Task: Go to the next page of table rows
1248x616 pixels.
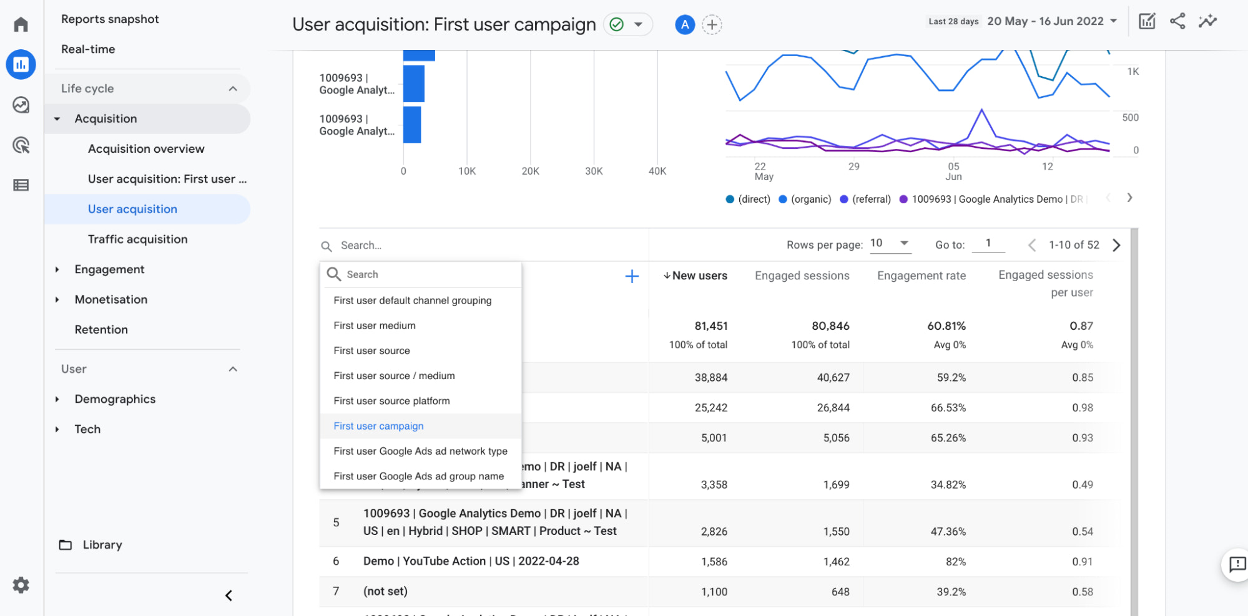Action: coord(1117,245)
